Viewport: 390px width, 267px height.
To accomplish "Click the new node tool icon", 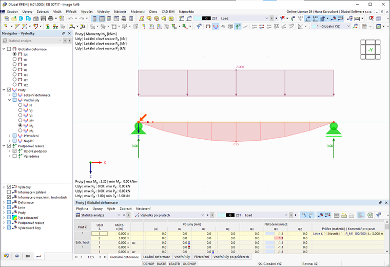I will 6,26.
